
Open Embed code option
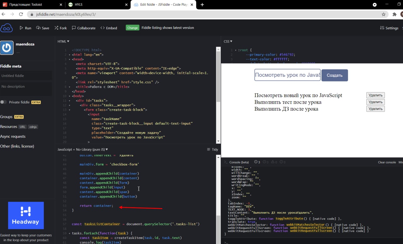tap(102, 28)
